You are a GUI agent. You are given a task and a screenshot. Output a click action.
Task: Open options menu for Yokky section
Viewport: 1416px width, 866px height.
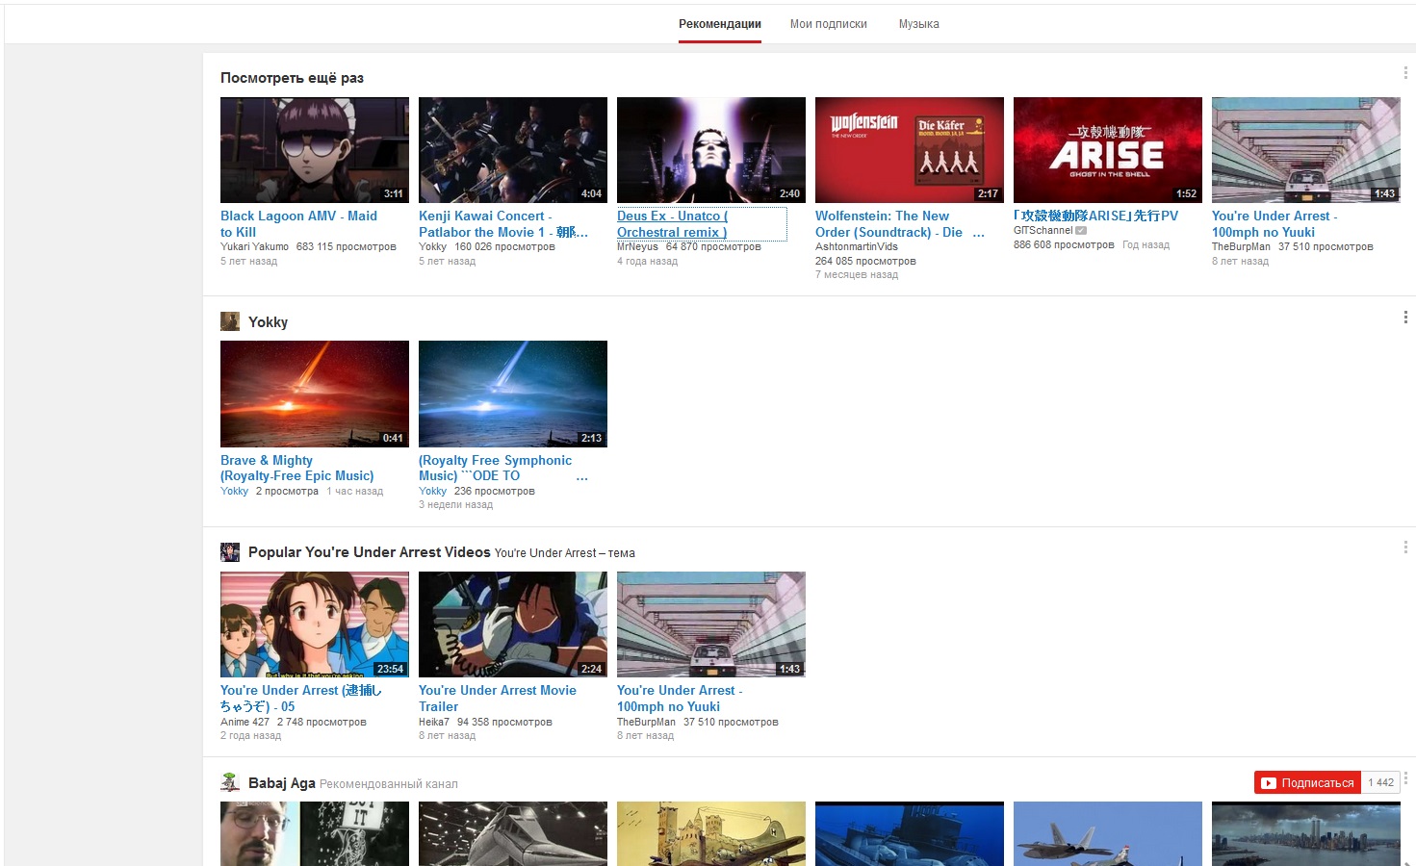1405,318
